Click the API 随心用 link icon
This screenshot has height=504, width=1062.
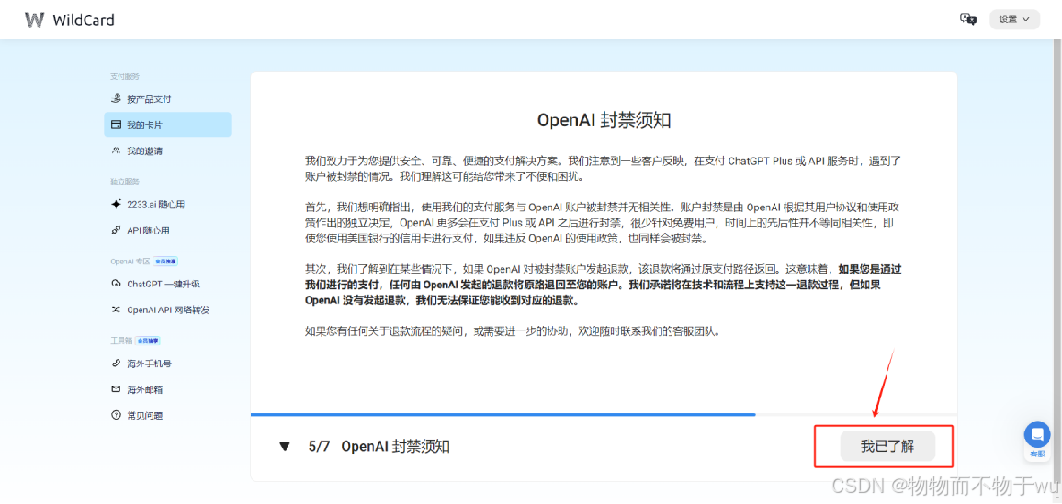pos(116,230)
